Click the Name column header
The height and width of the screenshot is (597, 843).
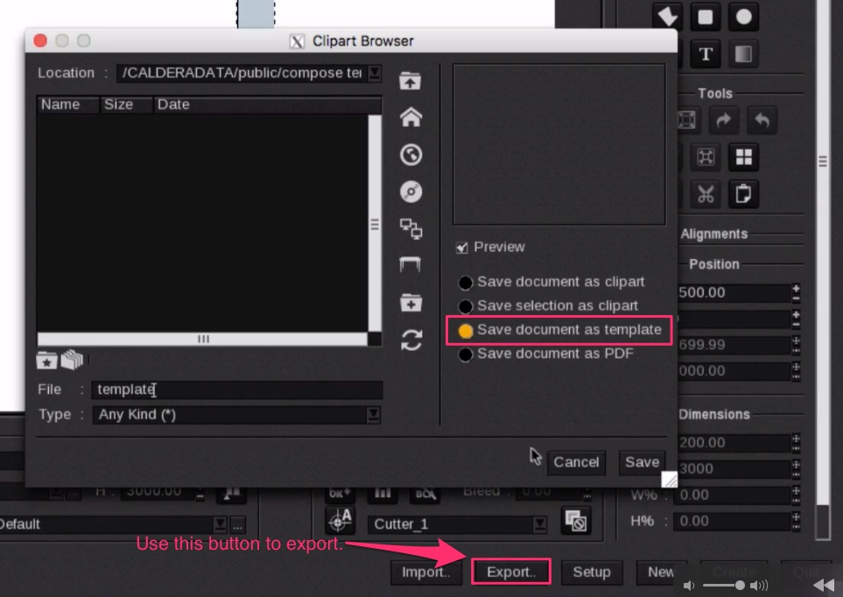60,104
